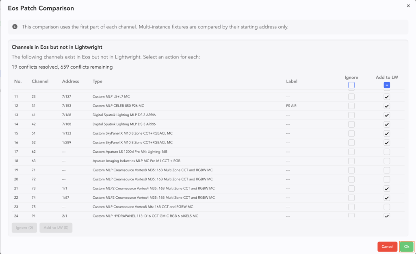
Task: Check Ignore for channel 41 Digital Sputnik
Action: [351, 115]
